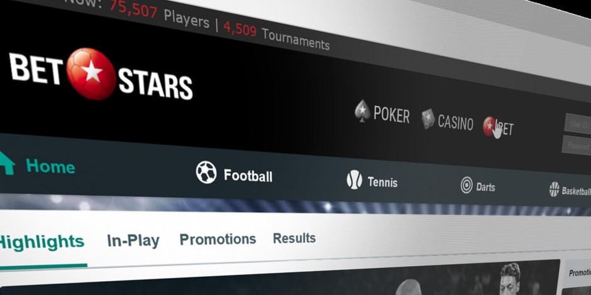Click the Poker spade icon
The image size is (591, 295).
(362, 111)
